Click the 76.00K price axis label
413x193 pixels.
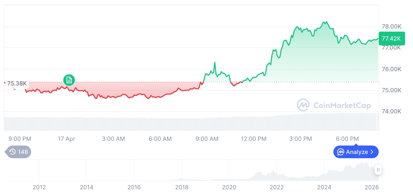[x=392, y=69]
